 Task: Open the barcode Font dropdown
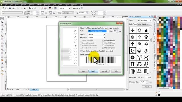pyautogui.click(x=108, y=31)
